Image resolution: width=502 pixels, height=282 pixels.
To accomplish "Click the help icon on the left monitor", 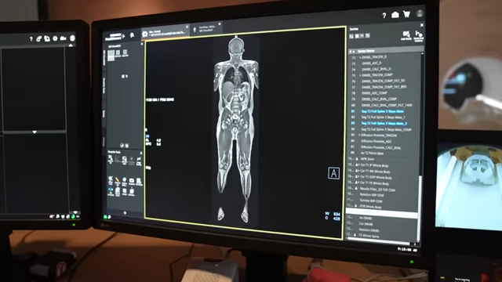I will point(31,39).
